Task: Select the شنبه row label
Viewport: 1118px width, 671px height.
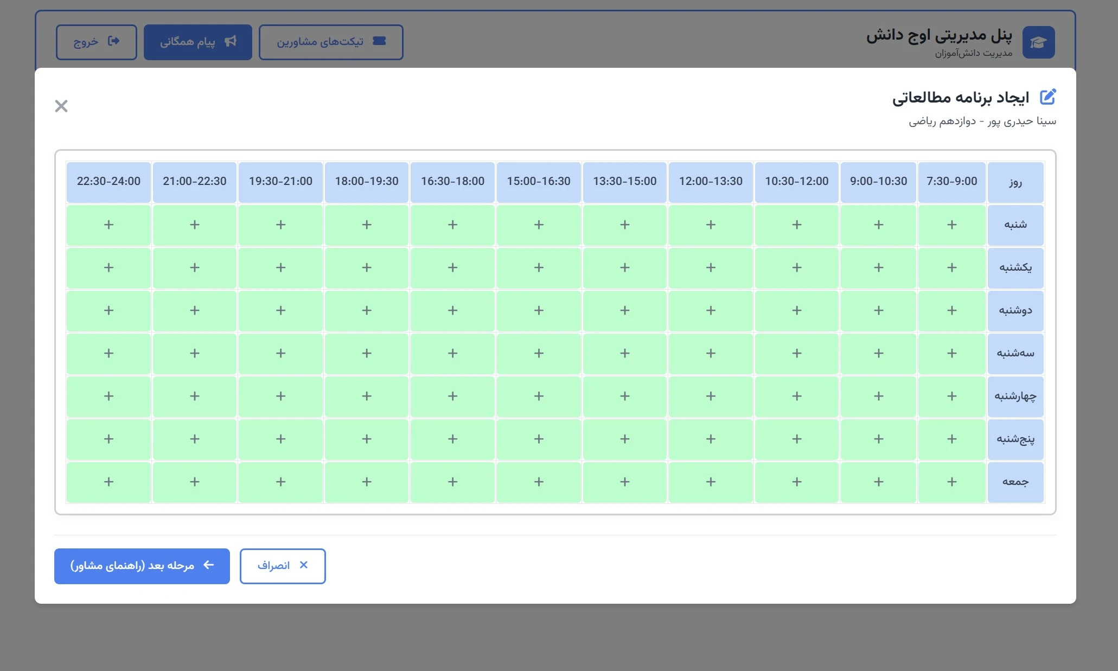Action: (1015, 225)
